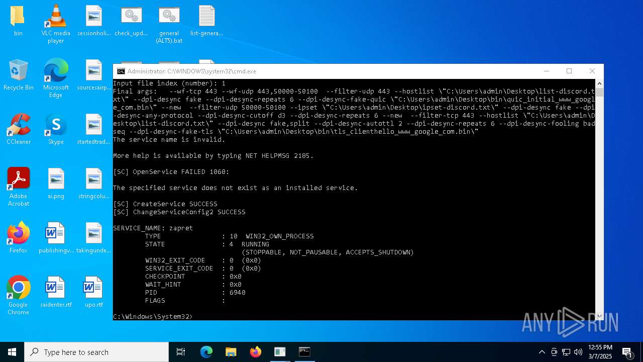
Task: Open the clock showing 12:55 PM
Action: [x=600, y=352]
